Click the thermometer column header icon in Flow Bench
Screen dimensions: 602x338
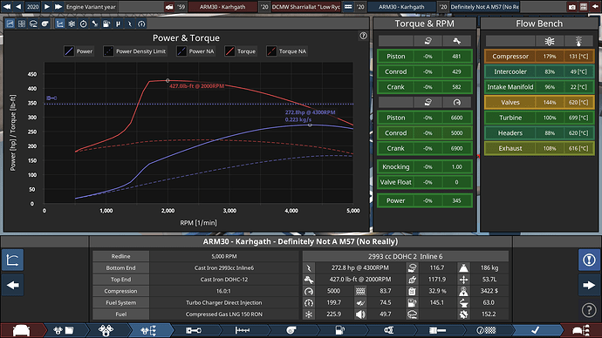point(578,41)
